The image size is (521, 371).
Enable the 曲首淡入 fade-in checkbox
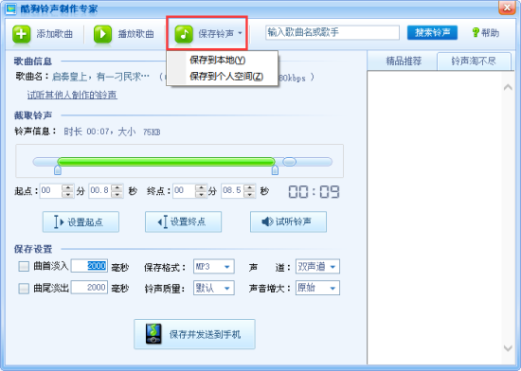(x=24, y=266)
